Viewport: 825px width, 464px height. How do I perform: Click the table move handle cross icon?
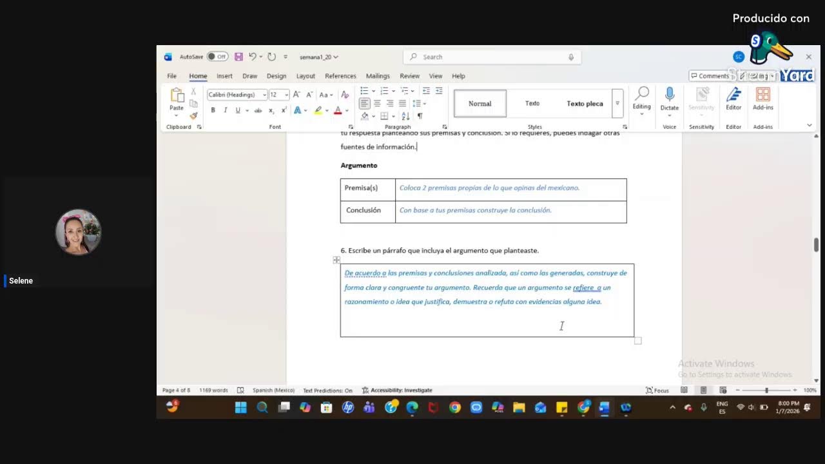336,260
